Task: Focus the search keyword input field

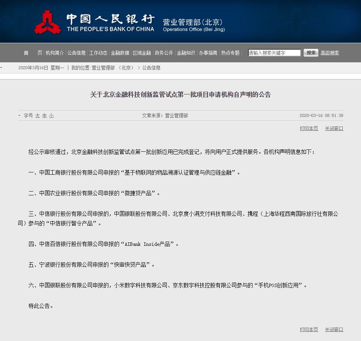Action: (274, 53)
